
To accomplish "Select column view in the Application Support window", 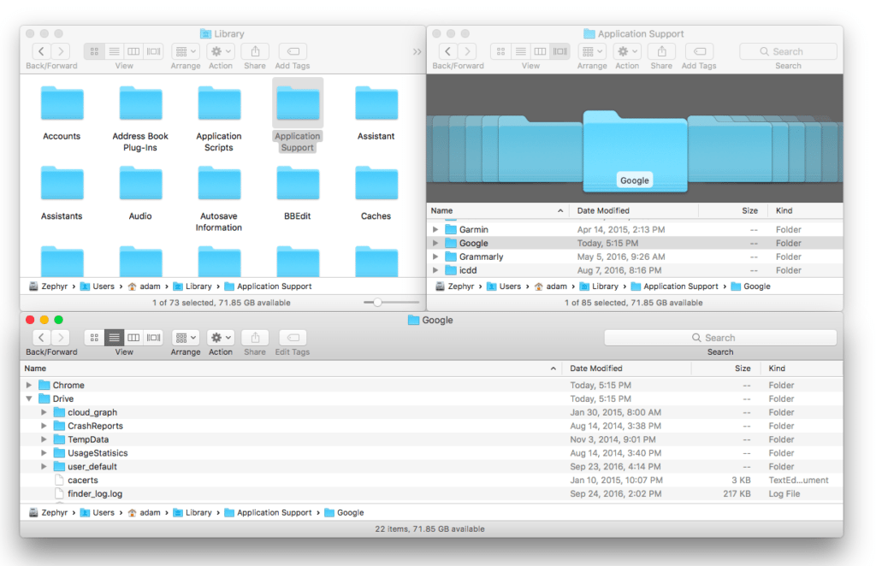I will click(x=540, y=51).
